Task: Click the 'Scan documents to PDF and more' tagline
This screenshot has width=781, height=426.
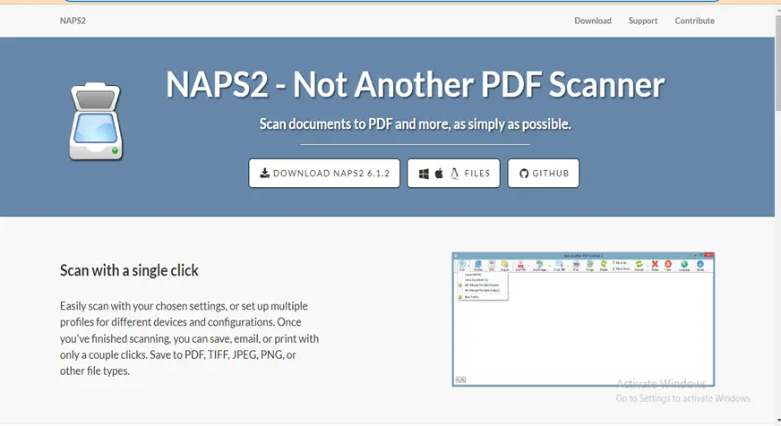Action: coord(415,124)
